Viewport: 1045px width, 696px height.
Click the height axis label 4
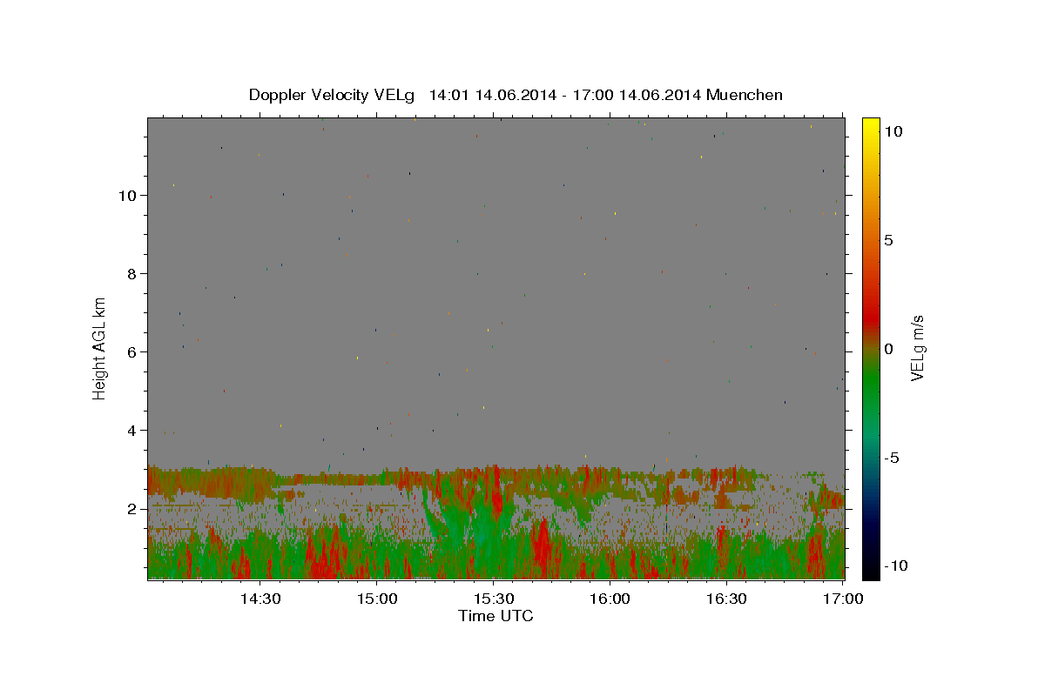[x=132, y=431]
